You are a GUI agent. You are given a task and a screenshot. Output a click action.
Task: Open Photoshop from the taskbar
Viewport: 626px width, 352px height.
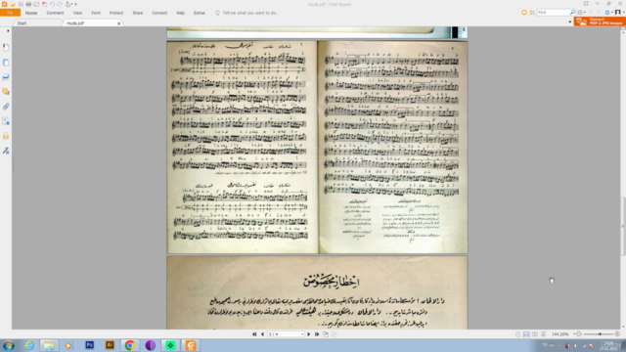pos(89,345)
